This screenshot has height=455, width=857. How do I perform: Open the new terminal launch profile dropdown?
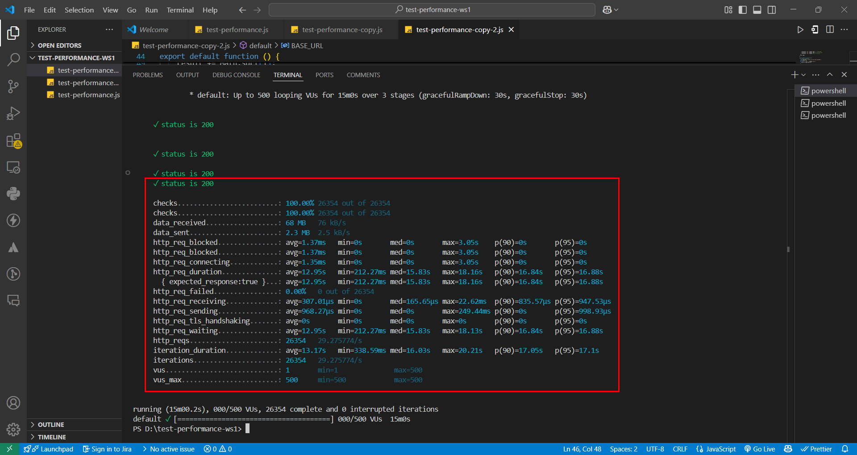(x=803, y=75)
